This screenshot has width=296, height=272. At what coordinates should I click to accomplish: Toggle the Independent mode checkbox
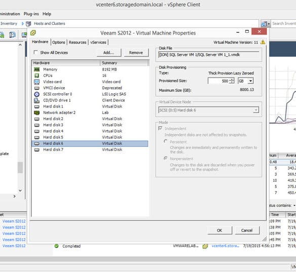pos(160,128)
